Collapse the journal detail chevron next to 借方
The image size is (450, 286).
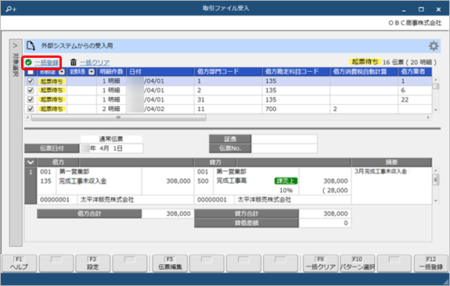pos(31,163)
